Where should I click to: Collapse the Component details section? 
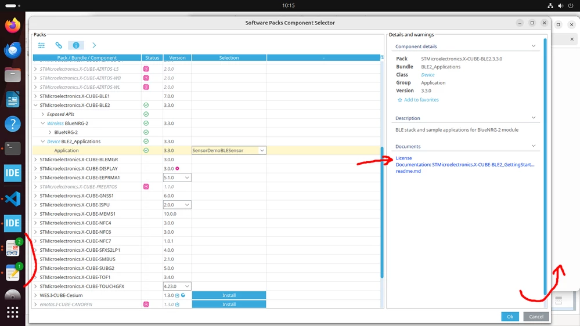[x=534, y=46]
